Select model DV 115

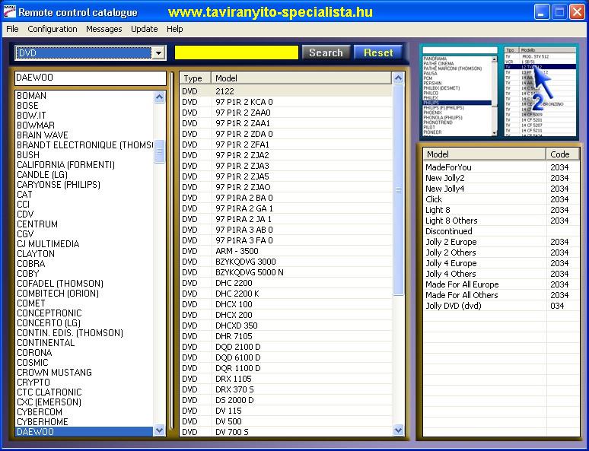(x=286, y=411)
